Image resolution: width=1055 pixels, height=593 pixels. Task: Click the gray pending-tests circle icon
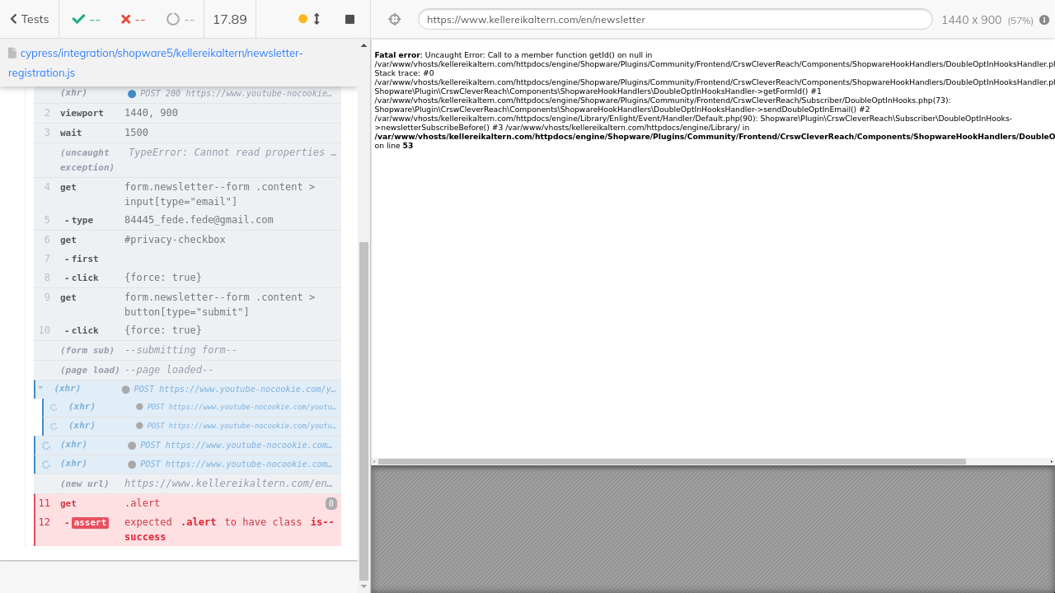click(x=172, y=19)
